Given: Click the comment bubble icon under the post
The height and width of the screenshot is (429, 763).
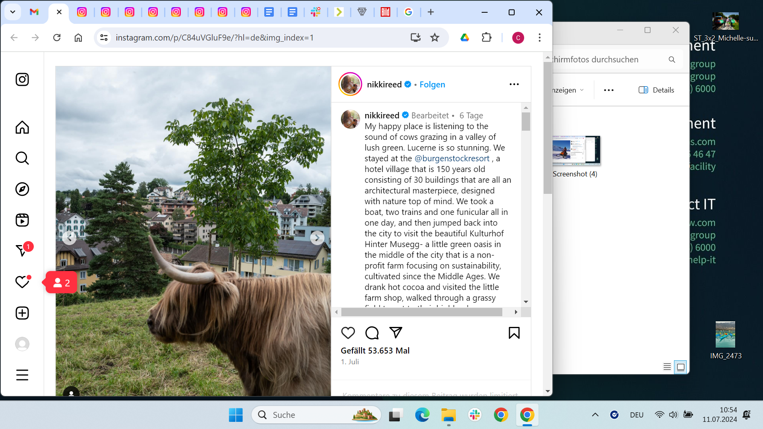Looking at the screenshot, I should coord(372,333).
